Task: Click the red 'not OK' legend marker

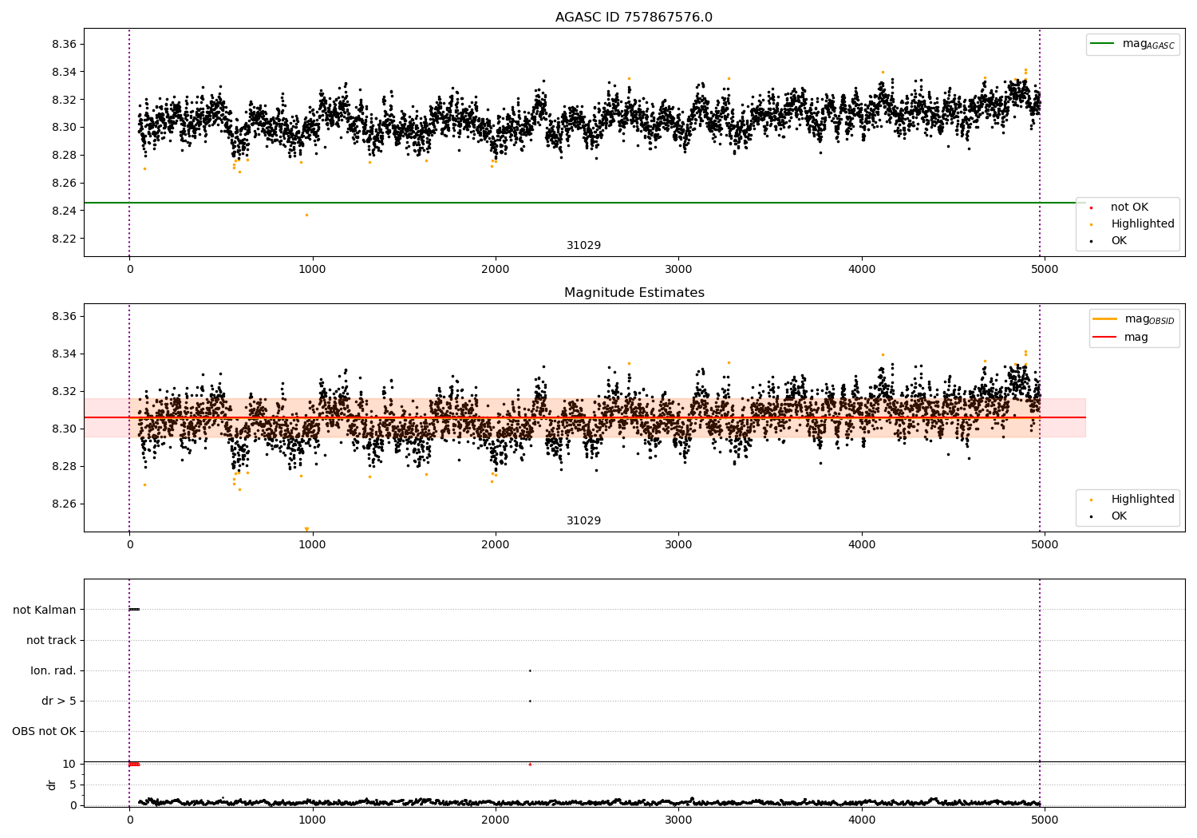Action: point(1091,208)
